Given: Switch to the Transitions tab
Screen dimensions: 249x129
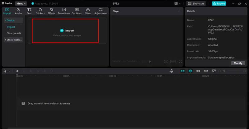Looking at the screenshot, I should (x=64, y=11).
